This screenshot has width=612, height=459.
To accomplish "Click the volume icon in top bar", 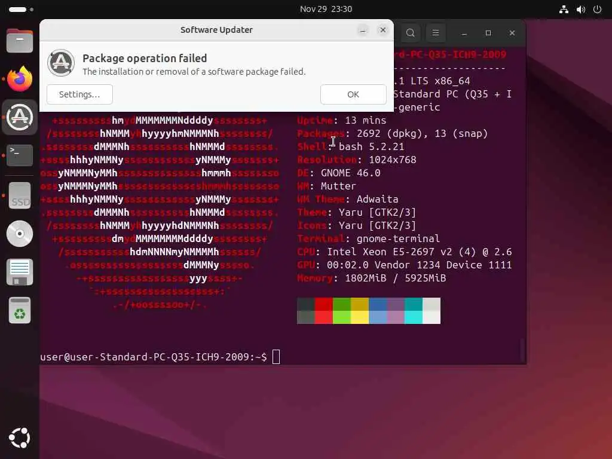I will point(580,10).
